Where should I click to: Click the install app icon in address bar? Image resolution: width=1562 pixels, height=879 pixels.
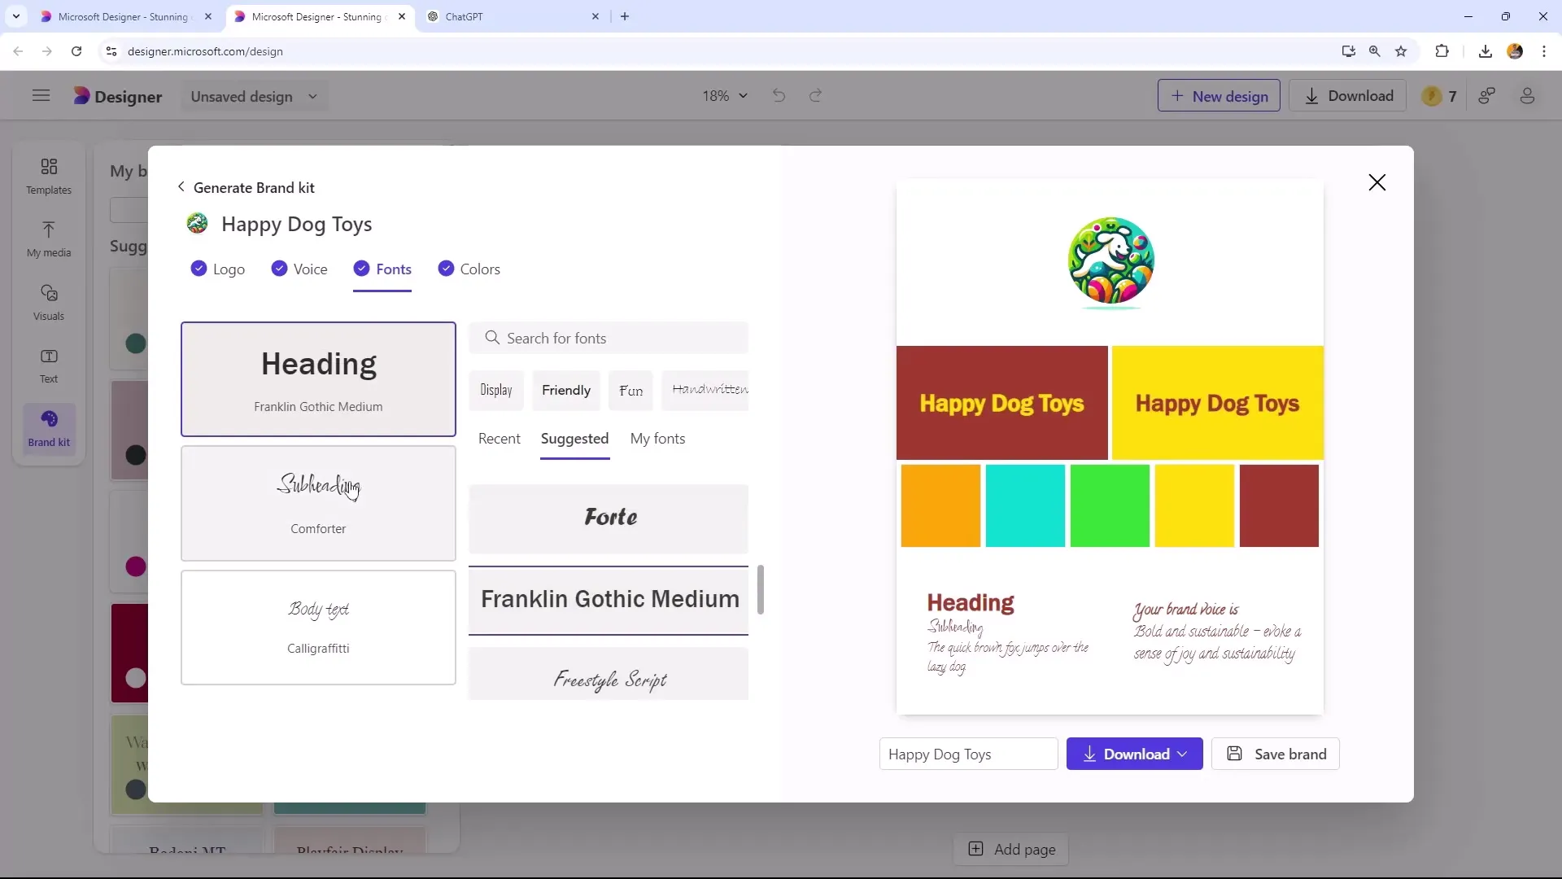(x=1348, y=51)
